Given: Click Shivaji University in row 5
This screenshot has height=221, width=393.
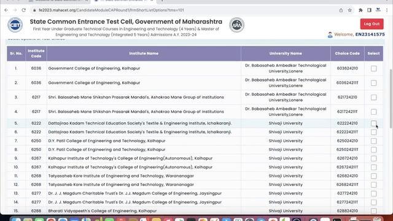Looking at the screenshot, I should point(286,123).
